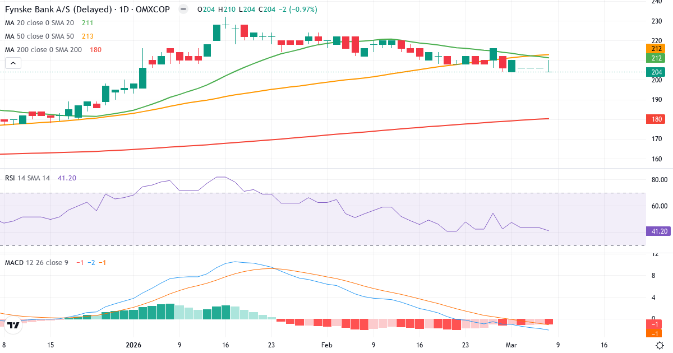Collapse the indicator legend with the arrow button

click(x=12, y=63)
